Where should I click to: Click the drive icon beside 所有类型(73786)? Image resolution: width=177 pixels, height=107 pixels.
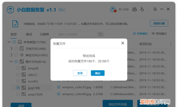tap(20, 42)
